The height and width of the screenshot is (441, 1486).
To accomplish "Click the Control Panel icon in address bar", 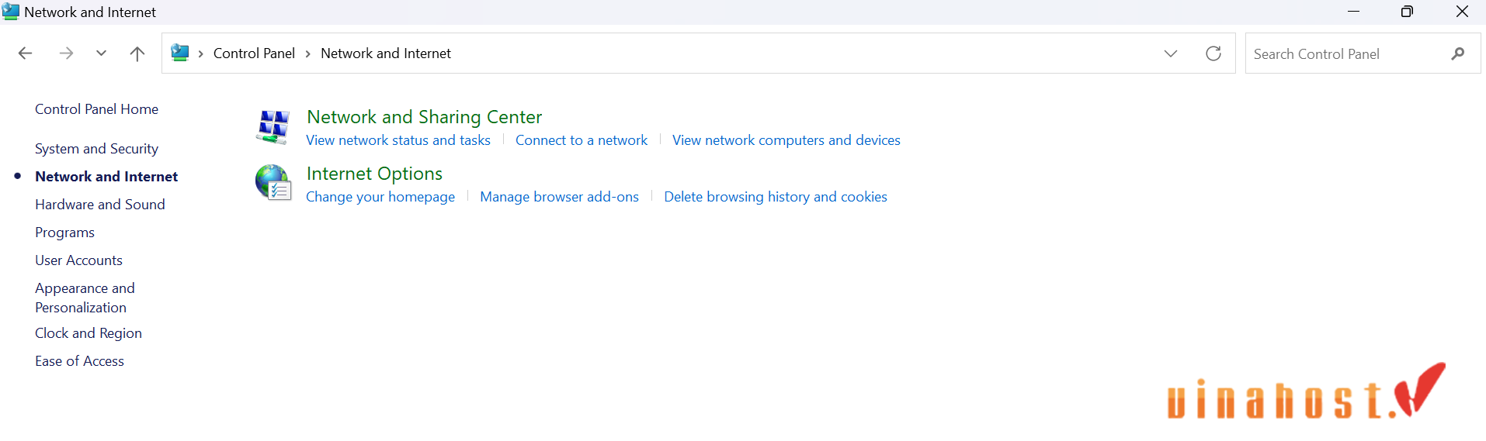I will (180, 53).
